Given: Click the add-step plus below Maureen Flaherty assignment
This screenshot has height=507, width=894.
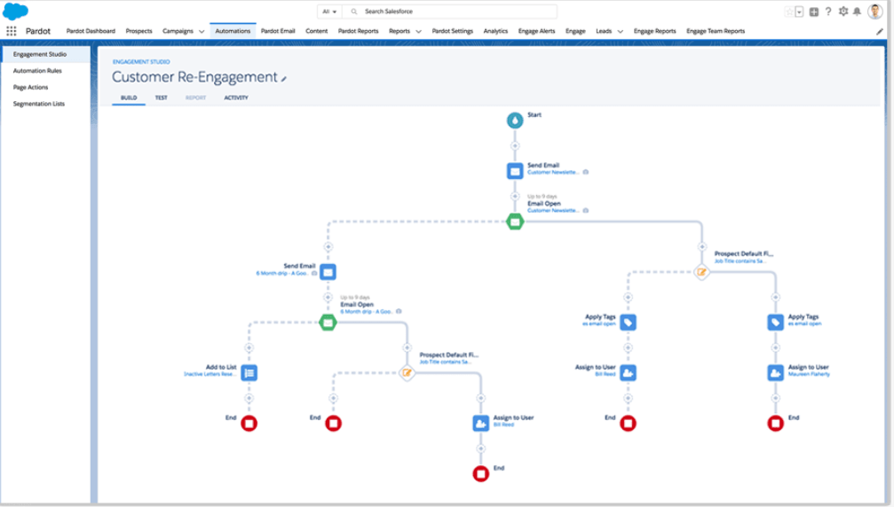Looking at the screenshot, I should (x=775, y=398).
